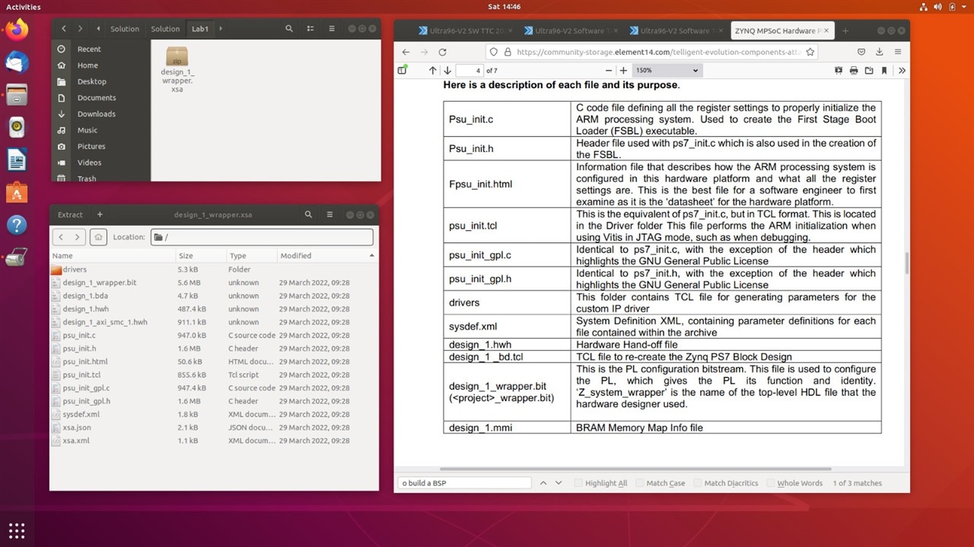
Task: Open PDF tools double-arrow menu
Action: [902, 70]
